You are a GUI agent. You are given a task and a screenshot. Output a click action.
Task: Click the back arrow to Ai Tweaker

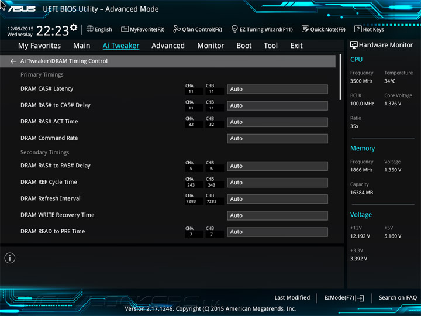click(13, 61)
